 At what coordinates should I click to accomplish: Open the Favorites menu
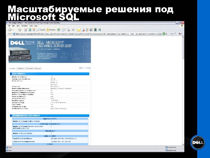(24, 26)
